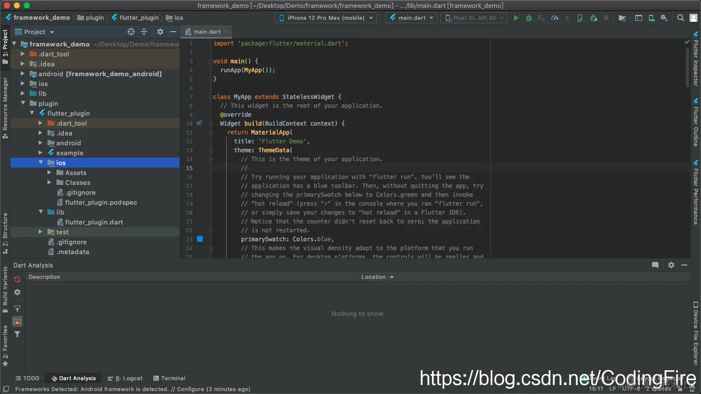Hide the Dart Analysis panel
Viewport: 701px width, 394px height.
[x=684, y=265]
